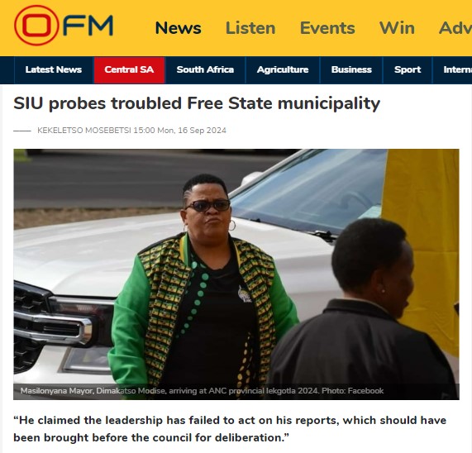Select the Latest News tab

click(54, 69)
